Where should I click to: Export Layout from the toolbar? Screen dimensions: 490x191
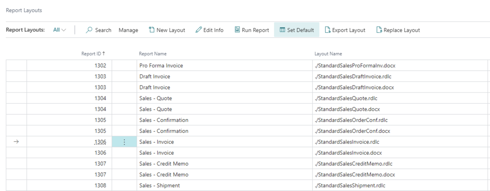click(x=345, y=30)
